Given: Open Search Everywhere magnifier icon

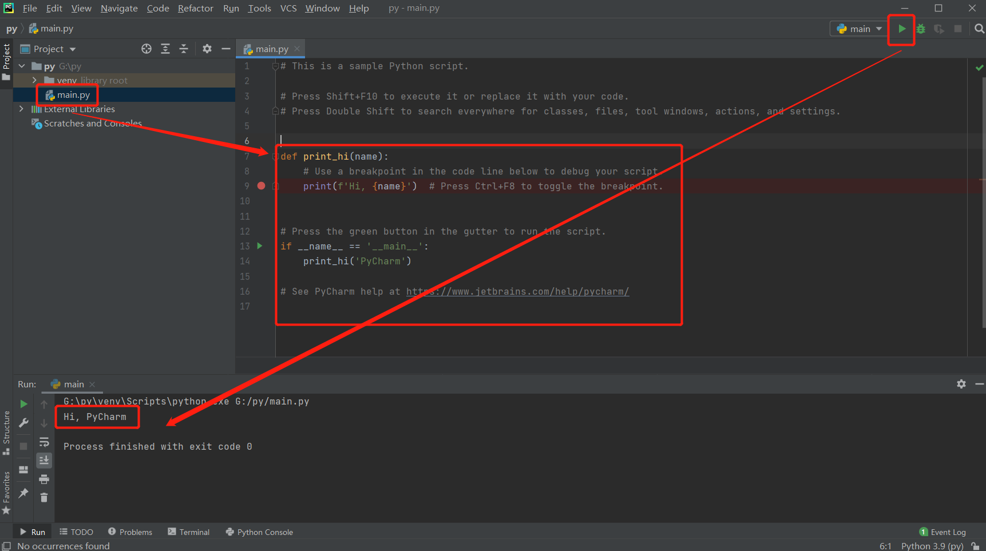Looking at the screenshot, I should point(979,29).
